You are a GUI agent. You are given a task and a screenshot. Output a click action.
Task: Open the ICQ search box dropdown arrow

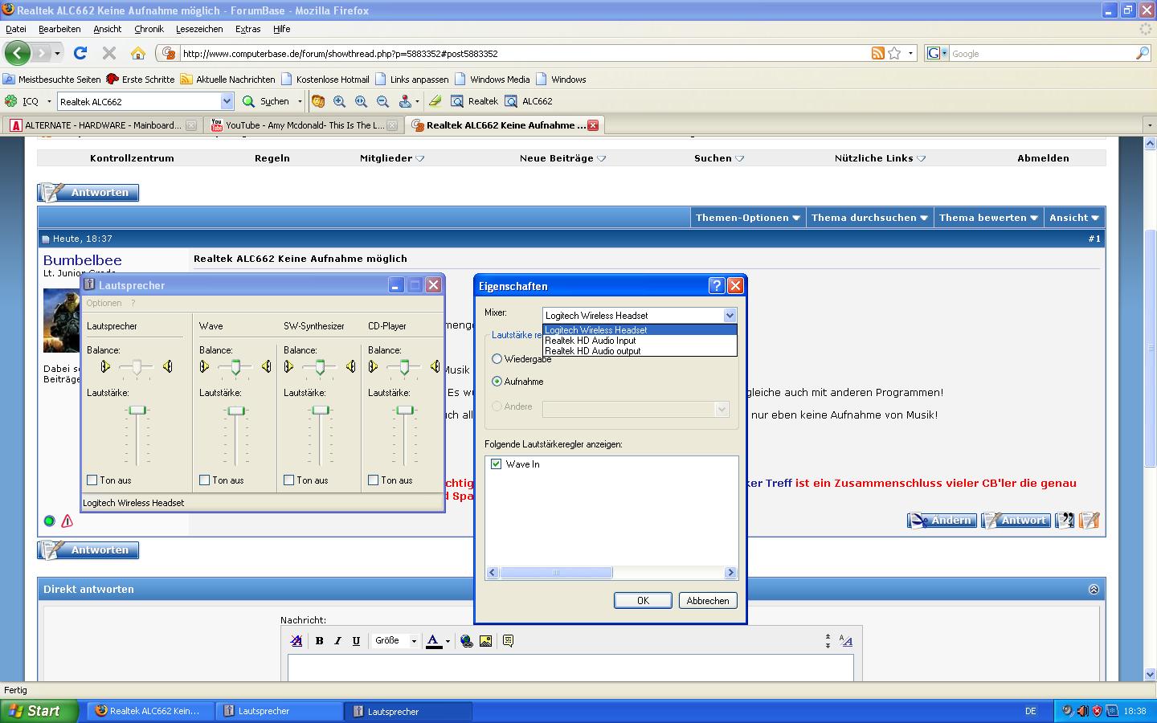(x=227, y=101)
